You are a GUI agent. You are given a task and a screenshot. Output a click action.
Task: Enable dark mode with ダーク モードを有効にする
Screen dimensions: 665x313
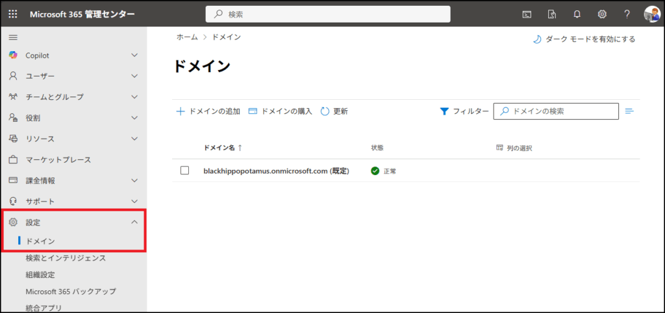tap(584, 39)
